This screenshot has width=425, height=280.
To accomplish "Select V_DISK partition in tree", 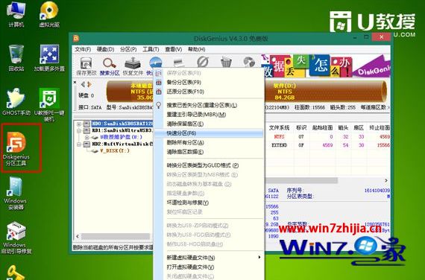I will tap(114, 151).
